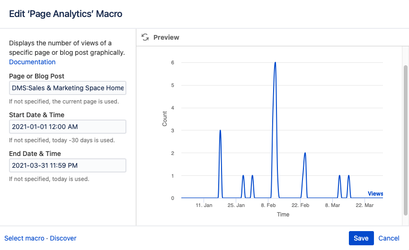The width and height of the screenshot is (409, 250).
Task: Toggle the Views series legend label
Action: coord(375,194)
